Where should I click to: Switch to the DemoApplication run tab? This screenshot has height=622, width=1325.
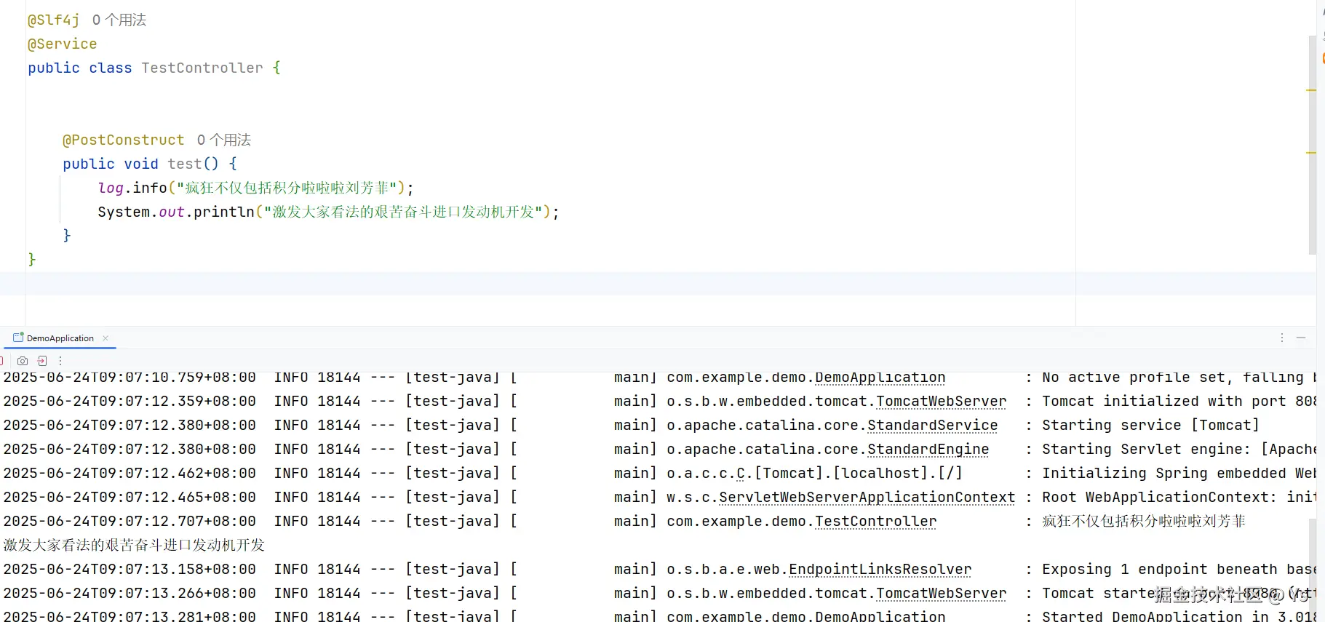(x=60, y=338)
